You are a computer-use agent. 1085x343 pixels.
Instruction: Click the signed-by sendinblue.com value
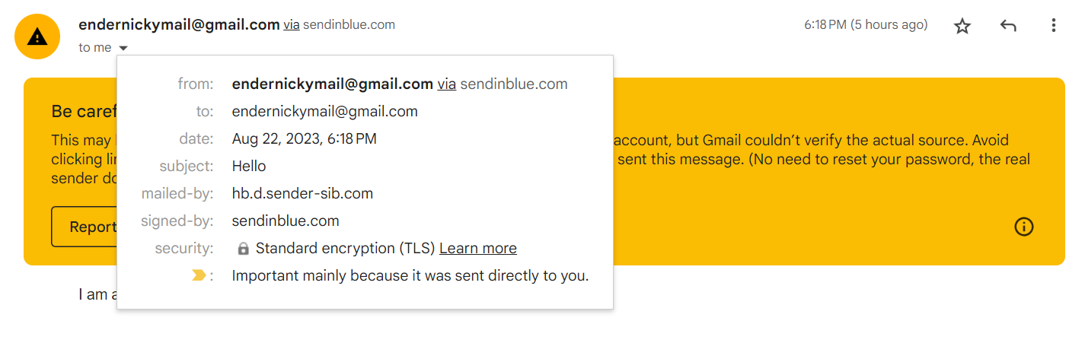(286, 221)
